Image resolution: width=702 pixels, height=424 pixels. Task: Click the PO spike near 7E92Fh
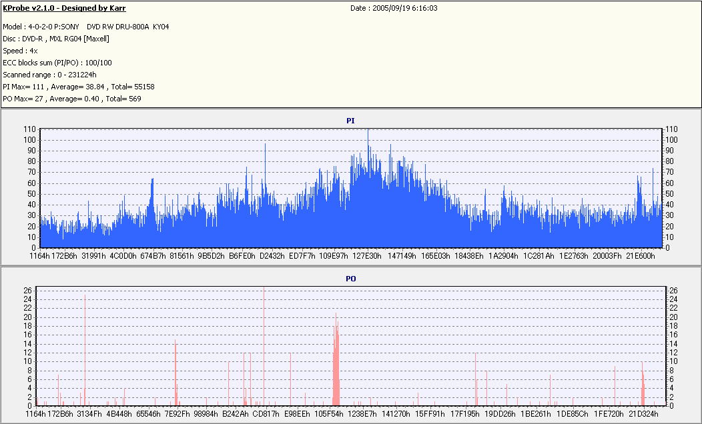175,373
